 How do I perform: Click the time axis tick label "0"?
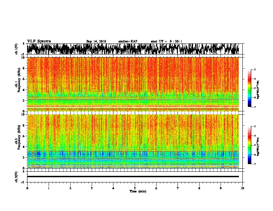pos(27,188)
